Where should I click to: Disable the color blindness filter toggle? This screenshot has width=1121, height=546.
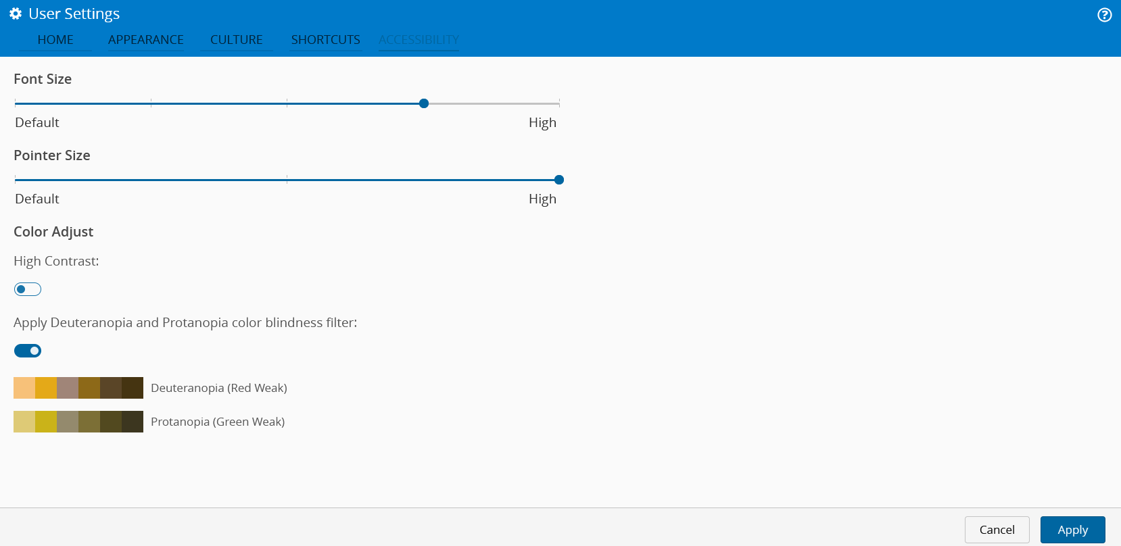[x=28, y=351]
